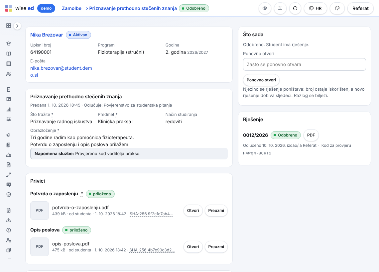Open the bar chart statistics sidebar icon

pos(9,109)
